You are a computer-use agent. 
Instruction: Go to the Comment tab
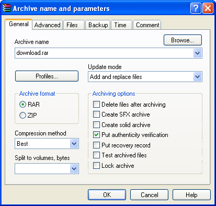click(x=147, y=25)
